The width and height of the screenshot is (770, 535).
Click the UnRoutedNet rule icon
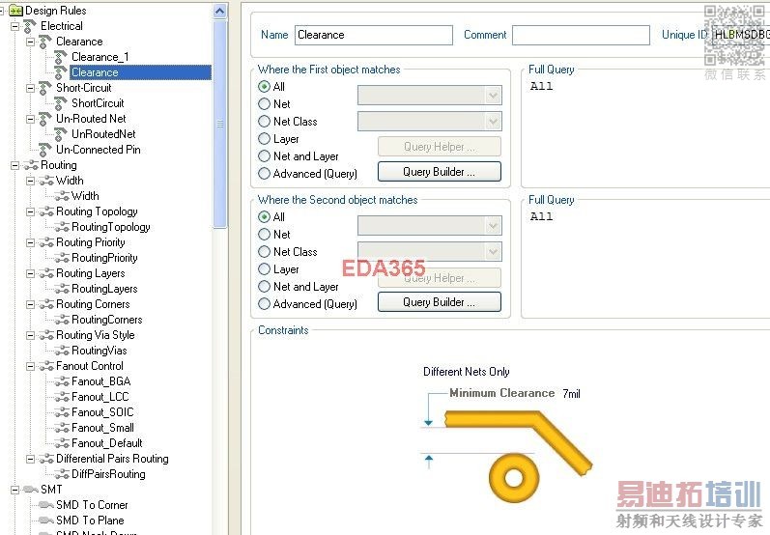click(x=61, y=134)
